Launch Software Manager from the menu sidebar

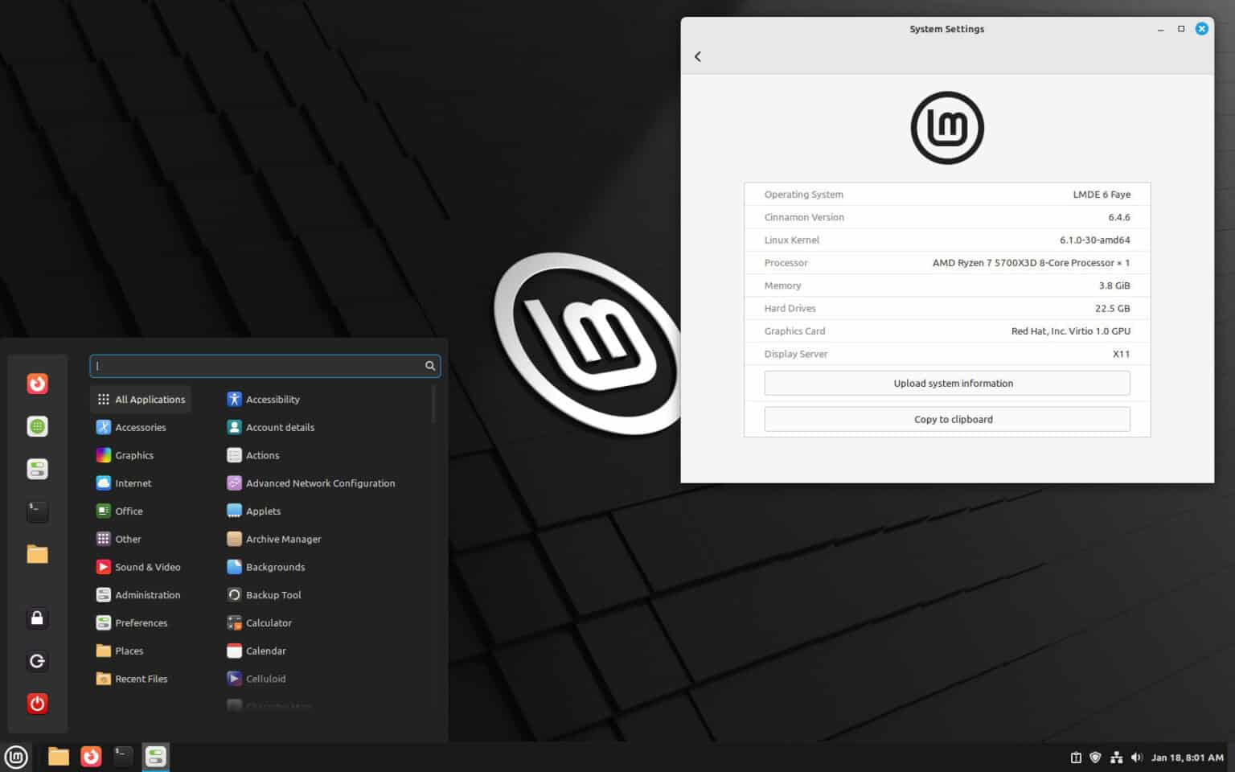click(37, 469)
